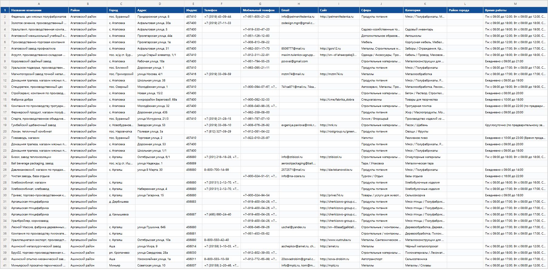548x274 pixels.
Task: Click the 'Категория' header cell
Action: click(425, 10)
